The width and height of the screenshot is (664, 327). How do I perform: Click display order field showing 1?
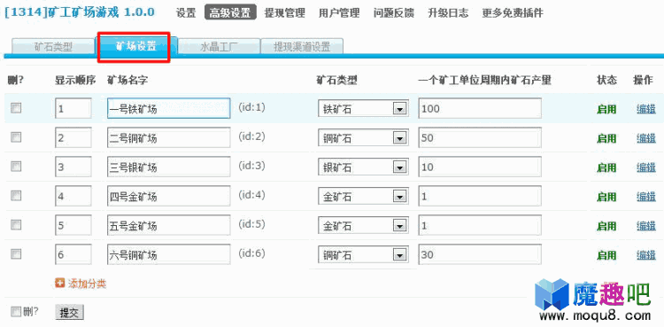(x=73, y=109)
